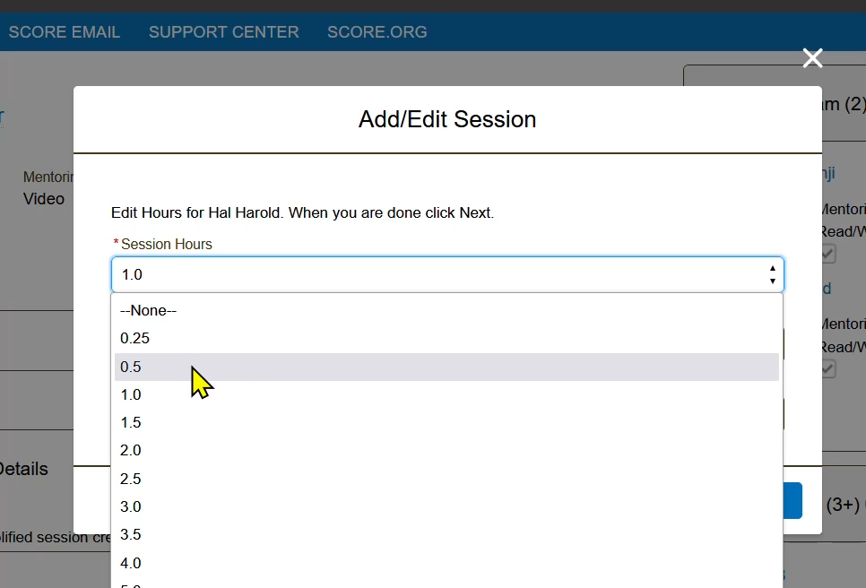
Task: Open the Session Hours combo box
Action: coord(447,274)
